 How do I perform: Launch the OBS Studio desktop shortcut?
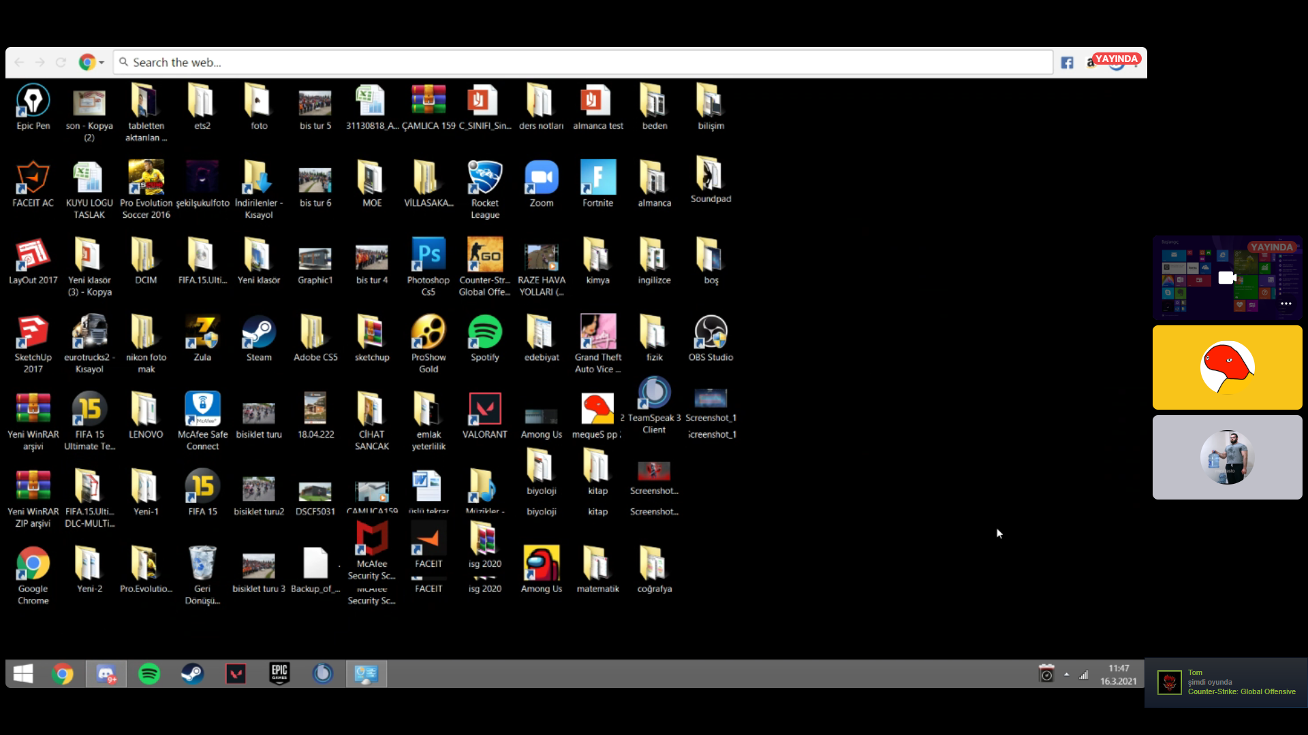(x=711, y=333)
